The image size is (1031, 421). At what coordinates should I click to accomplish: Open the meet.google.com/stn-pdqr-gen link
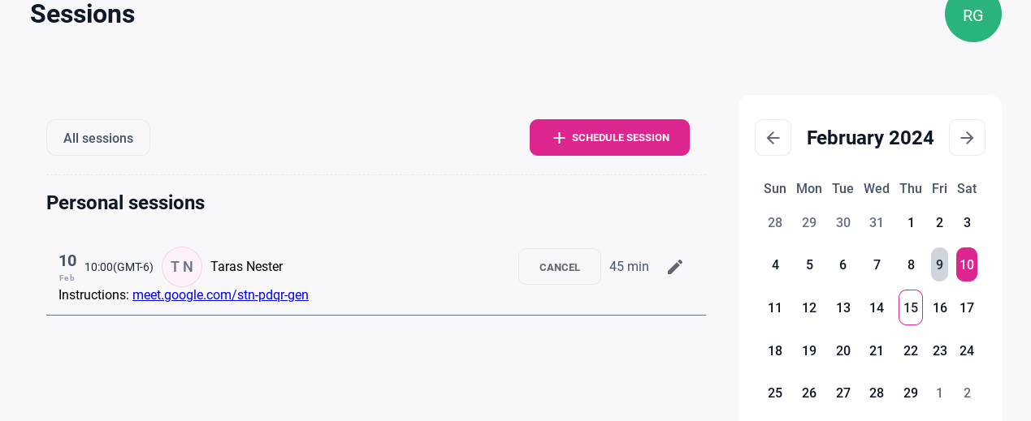click(220, 294)
